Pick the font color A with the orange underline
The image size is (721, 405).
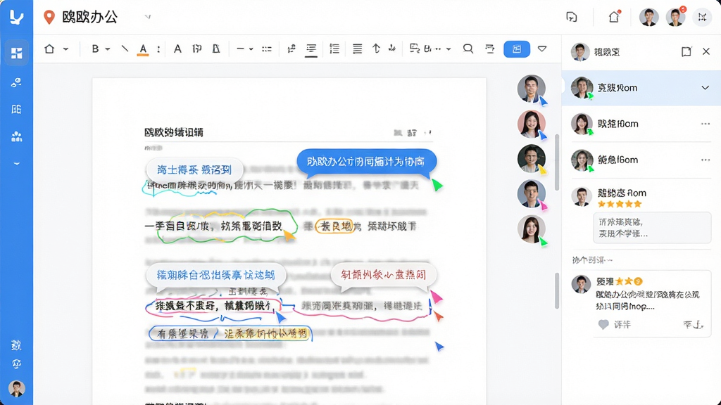pyautogui.click(x=143, y=50)
